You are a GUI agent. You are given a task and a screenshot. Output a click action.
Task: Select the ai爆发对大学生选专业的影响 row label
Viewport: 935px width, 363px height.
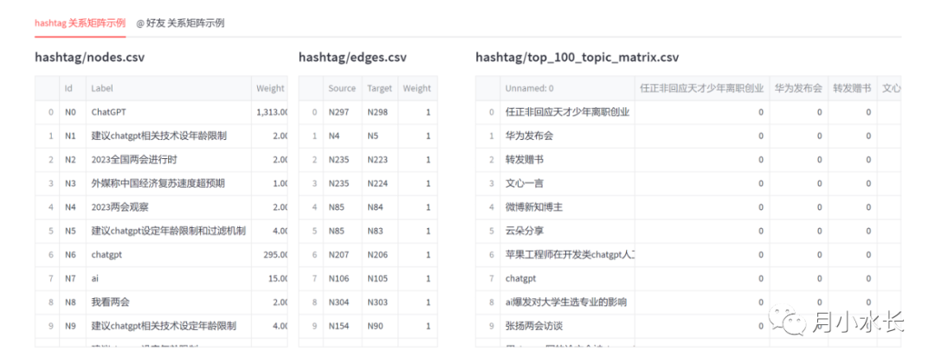click(x=567, y=302)
